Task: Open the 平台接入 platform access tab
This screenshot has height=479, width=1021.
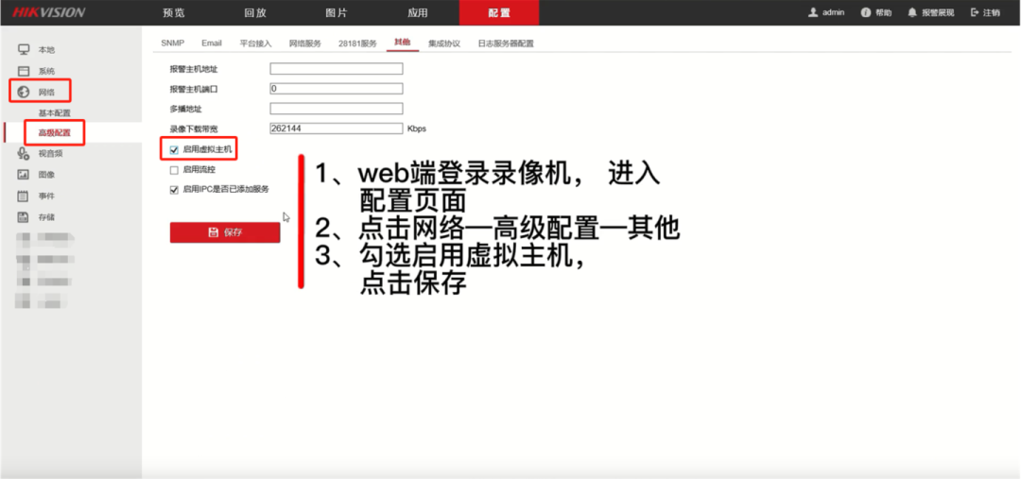Action: (x=255, y=43)
